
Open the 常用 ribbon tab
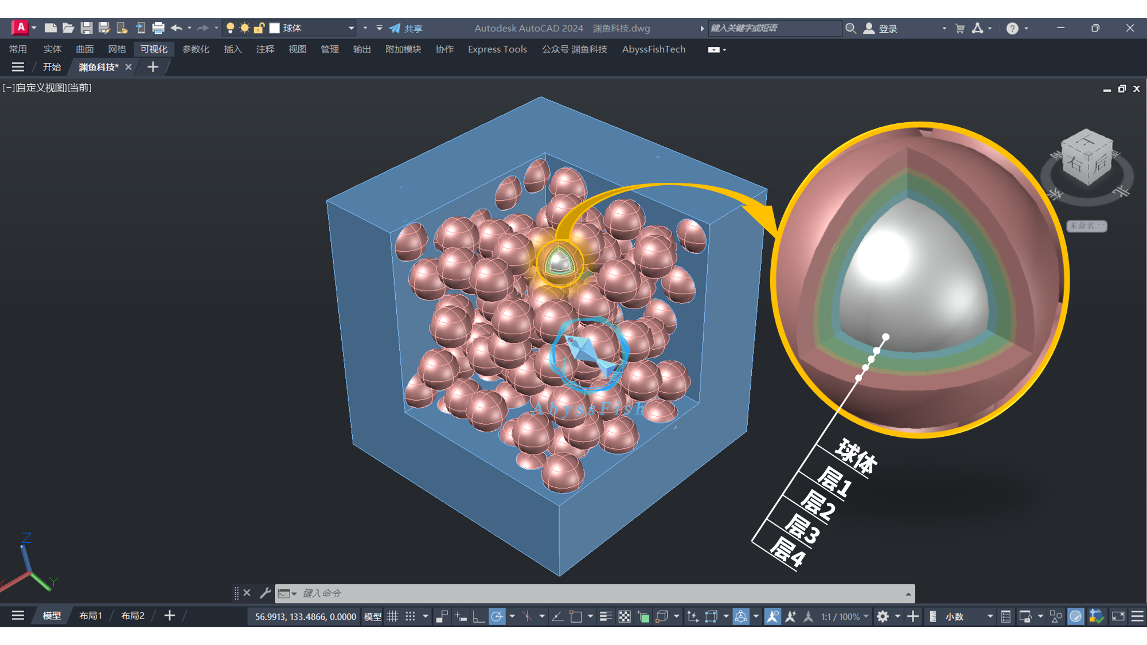[x=18, y=49]
